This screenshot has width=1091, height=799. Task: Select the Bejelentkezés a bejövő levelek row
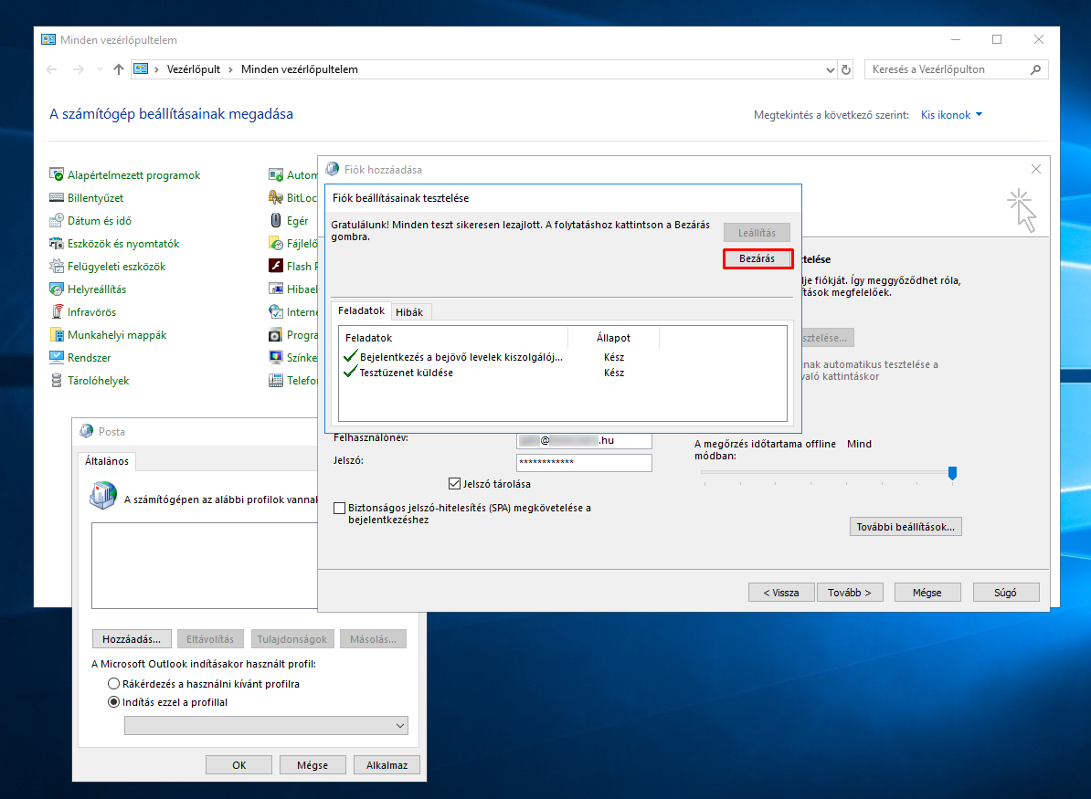tap(562, 357)
